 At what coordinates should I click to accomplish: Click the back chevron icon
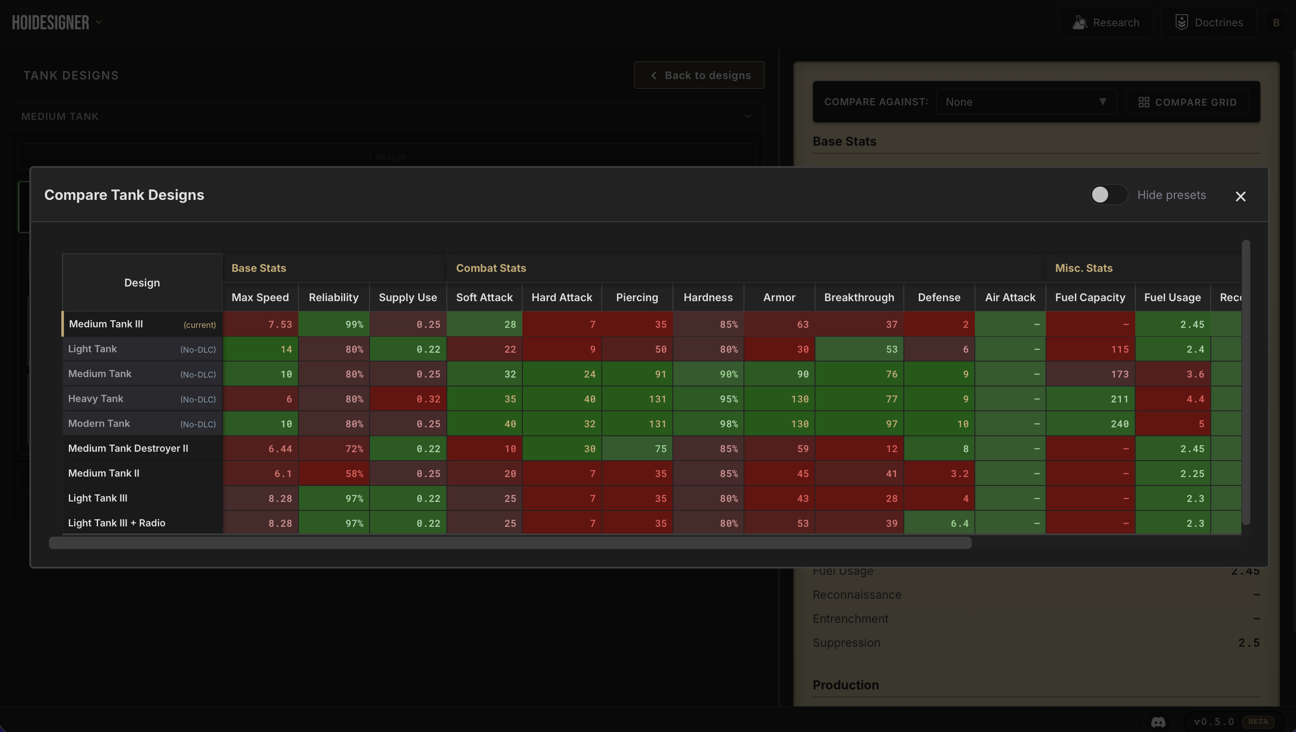tap(653, 76)
